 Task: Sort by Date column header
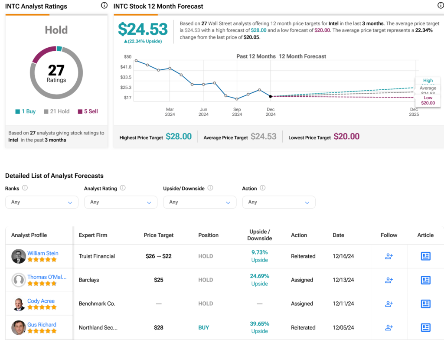pos(338,235)
